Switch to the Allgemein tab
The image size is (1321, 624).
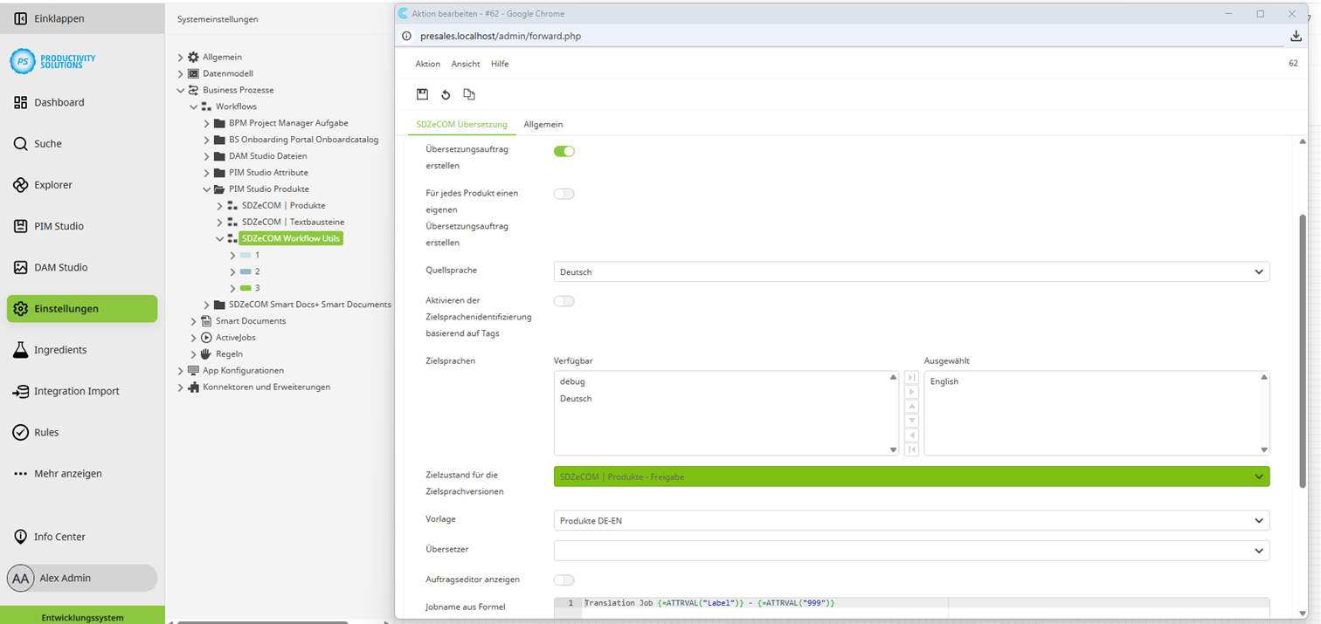tap(543, 124)
